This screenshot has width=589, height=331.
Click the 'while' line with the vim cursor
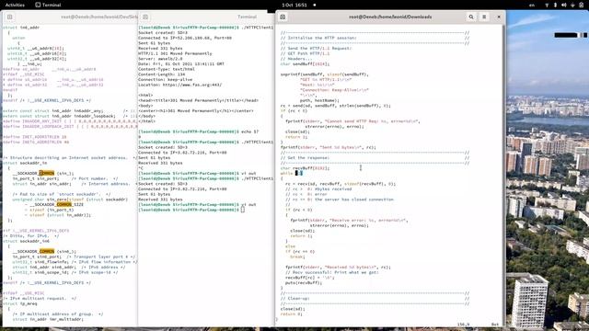[291, 174]
